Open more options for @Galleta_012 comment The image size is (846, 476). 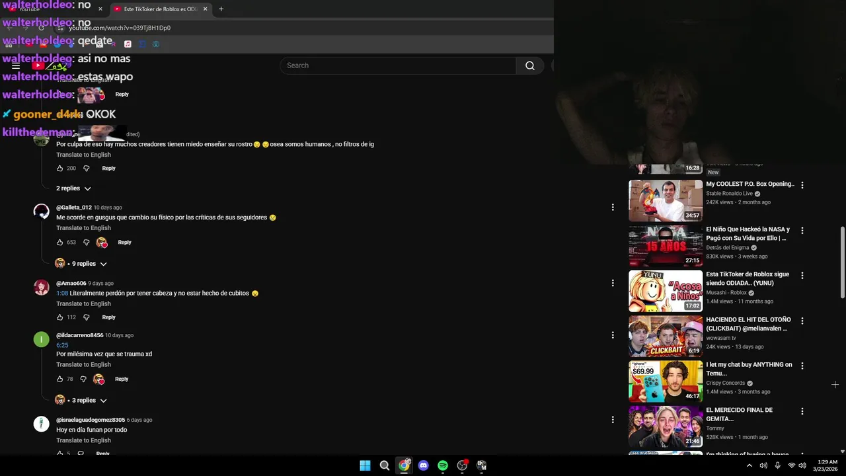[x=613, y=208]
